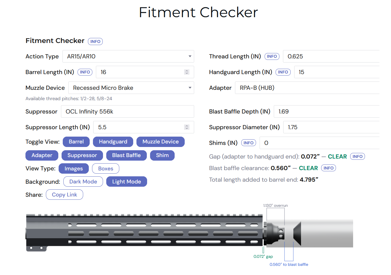Click the "Available thread pitches" note
Viewport: 391px width, 275px height.
(69, 99)
